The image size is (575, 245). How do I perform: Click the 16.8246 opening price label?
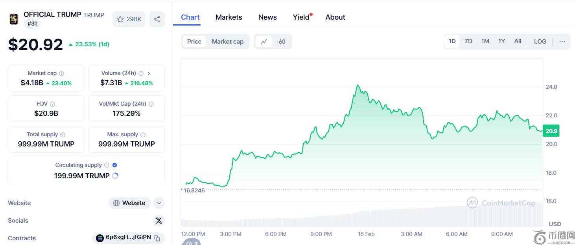pos(194,190)
